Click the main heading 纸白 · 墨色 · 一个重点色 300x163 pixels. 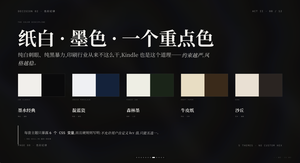click(x=116, y=38)
